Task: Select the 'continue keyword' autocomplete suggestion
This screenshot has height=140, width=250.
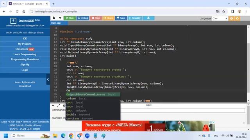Action: pos(93,118)
